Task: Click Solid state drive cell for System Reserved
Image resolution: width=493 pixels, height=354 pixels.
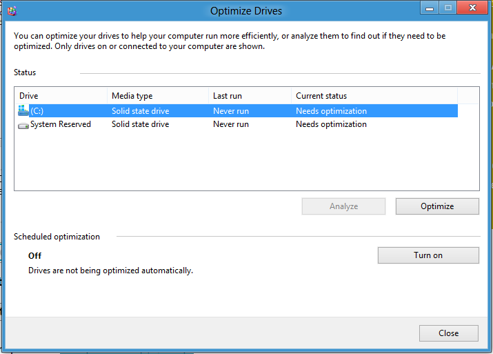Action: [x=140, y=124]
